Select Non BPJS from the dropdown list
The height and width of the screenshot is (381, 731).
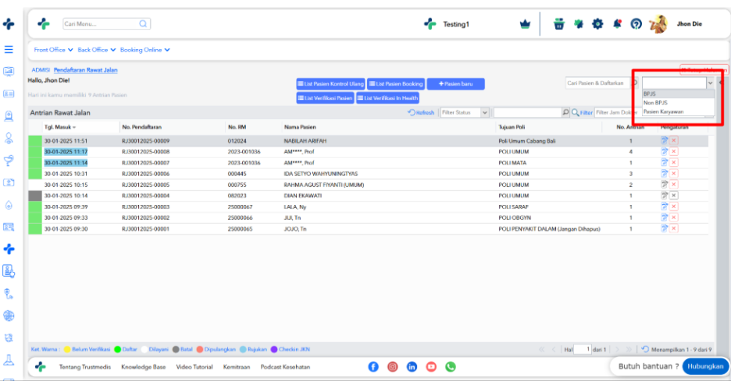(679, 103)
